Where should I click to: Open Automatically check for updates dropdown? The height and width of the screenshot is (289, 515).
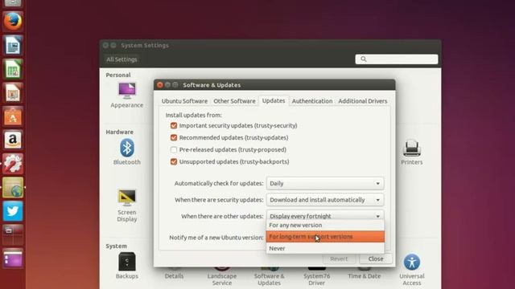click(325, 184)
